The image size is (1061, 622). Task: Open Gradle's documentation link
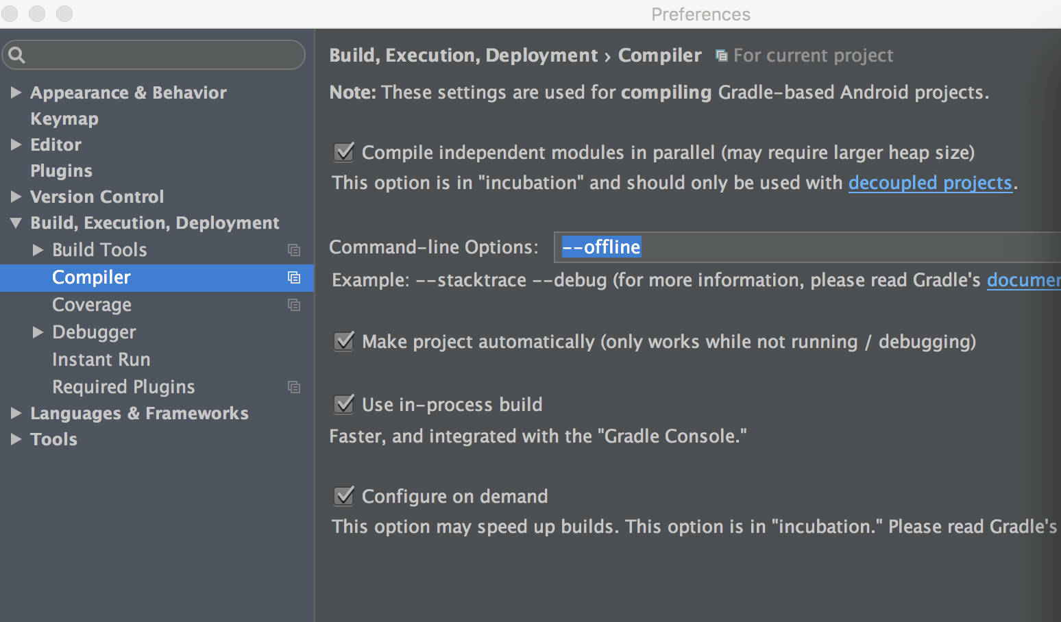[x=1023, y=280]
